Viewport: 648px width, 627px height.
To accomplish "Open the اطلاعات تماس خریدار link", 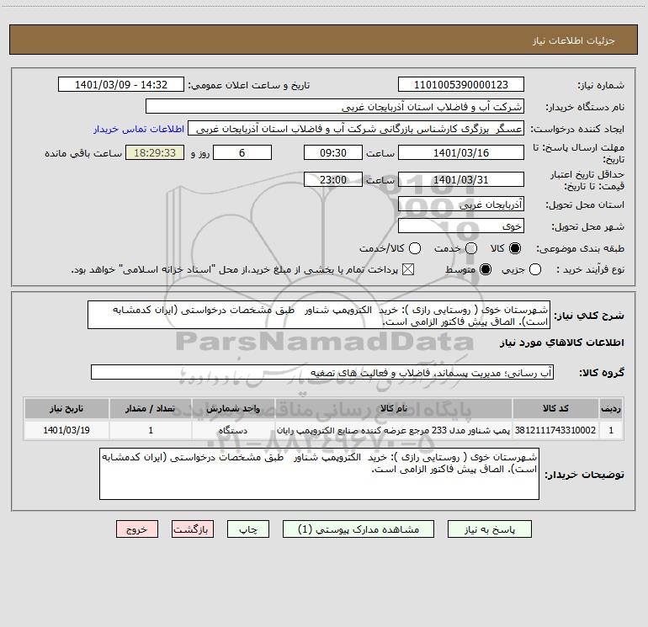I will coord(139,129).
